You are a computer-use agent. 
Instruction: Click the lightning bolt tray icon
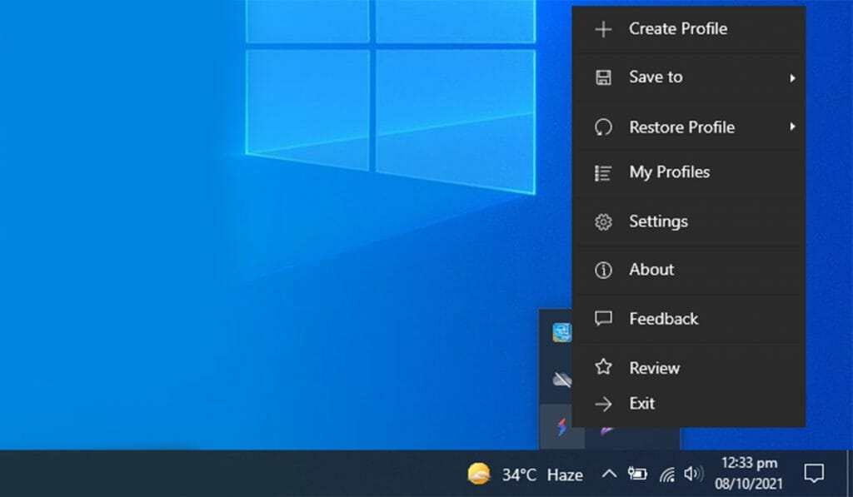click(561, 428)
